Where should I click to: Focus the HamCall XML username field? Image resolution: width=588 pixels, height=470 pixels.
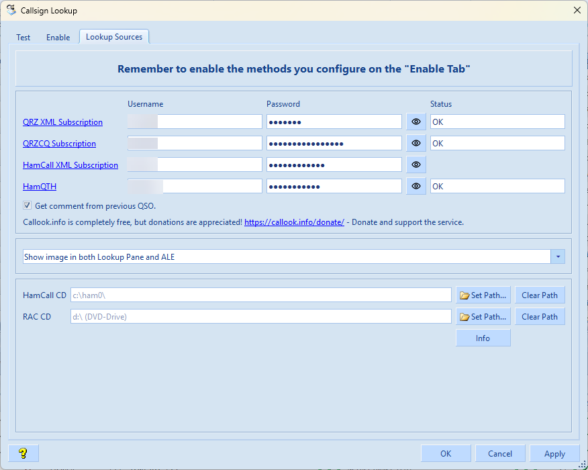(x=195, y=164)
